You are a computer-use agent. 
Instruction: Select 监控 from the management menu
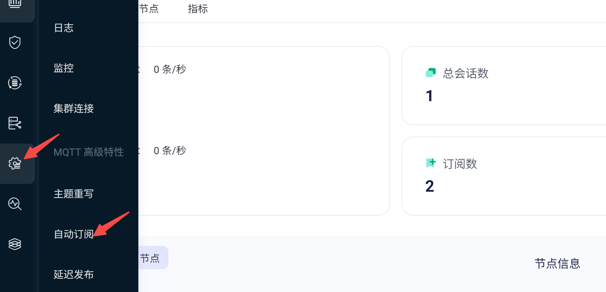tap(64, 68)
